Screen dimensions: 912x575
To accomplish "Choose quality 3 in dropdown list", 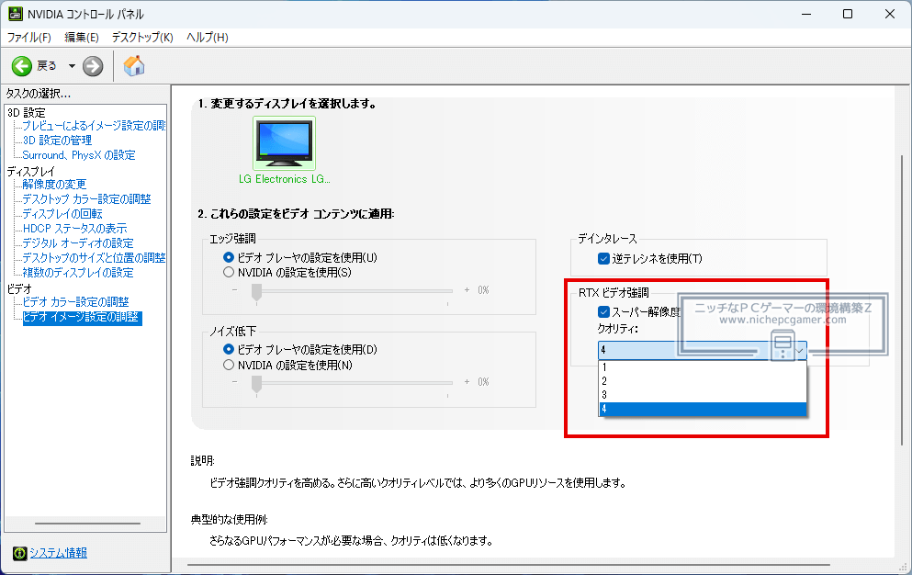I will point(703,395).
